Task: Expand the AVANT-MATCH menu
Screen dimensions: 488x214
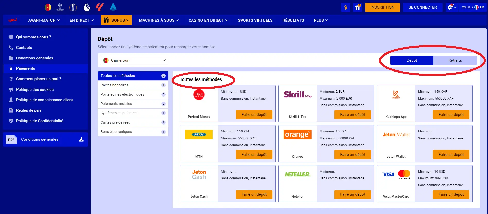Action: [x=44, y=20]
